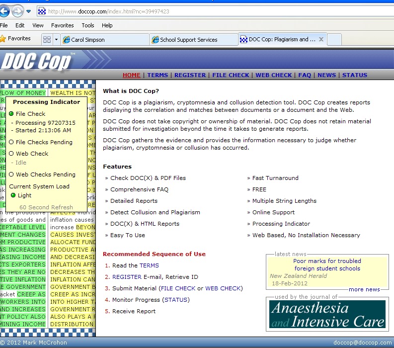Viewport: 394px width, 348px height.
Task: Click the 'Recommended Sequence of Use' heading
Action: pyautogui.click(x=154, y=254)
